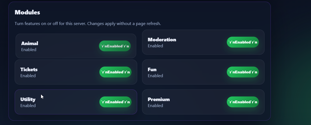Toggle the Animal module enabled switch
Screen dimensions: 311x125
click(x=115, y=46)
